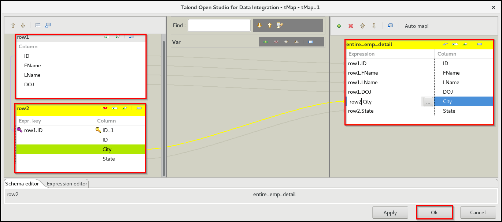Click the find next down-arrow icon
The height and width of the screenshot is (222, 502).
[x=259, y=25]
